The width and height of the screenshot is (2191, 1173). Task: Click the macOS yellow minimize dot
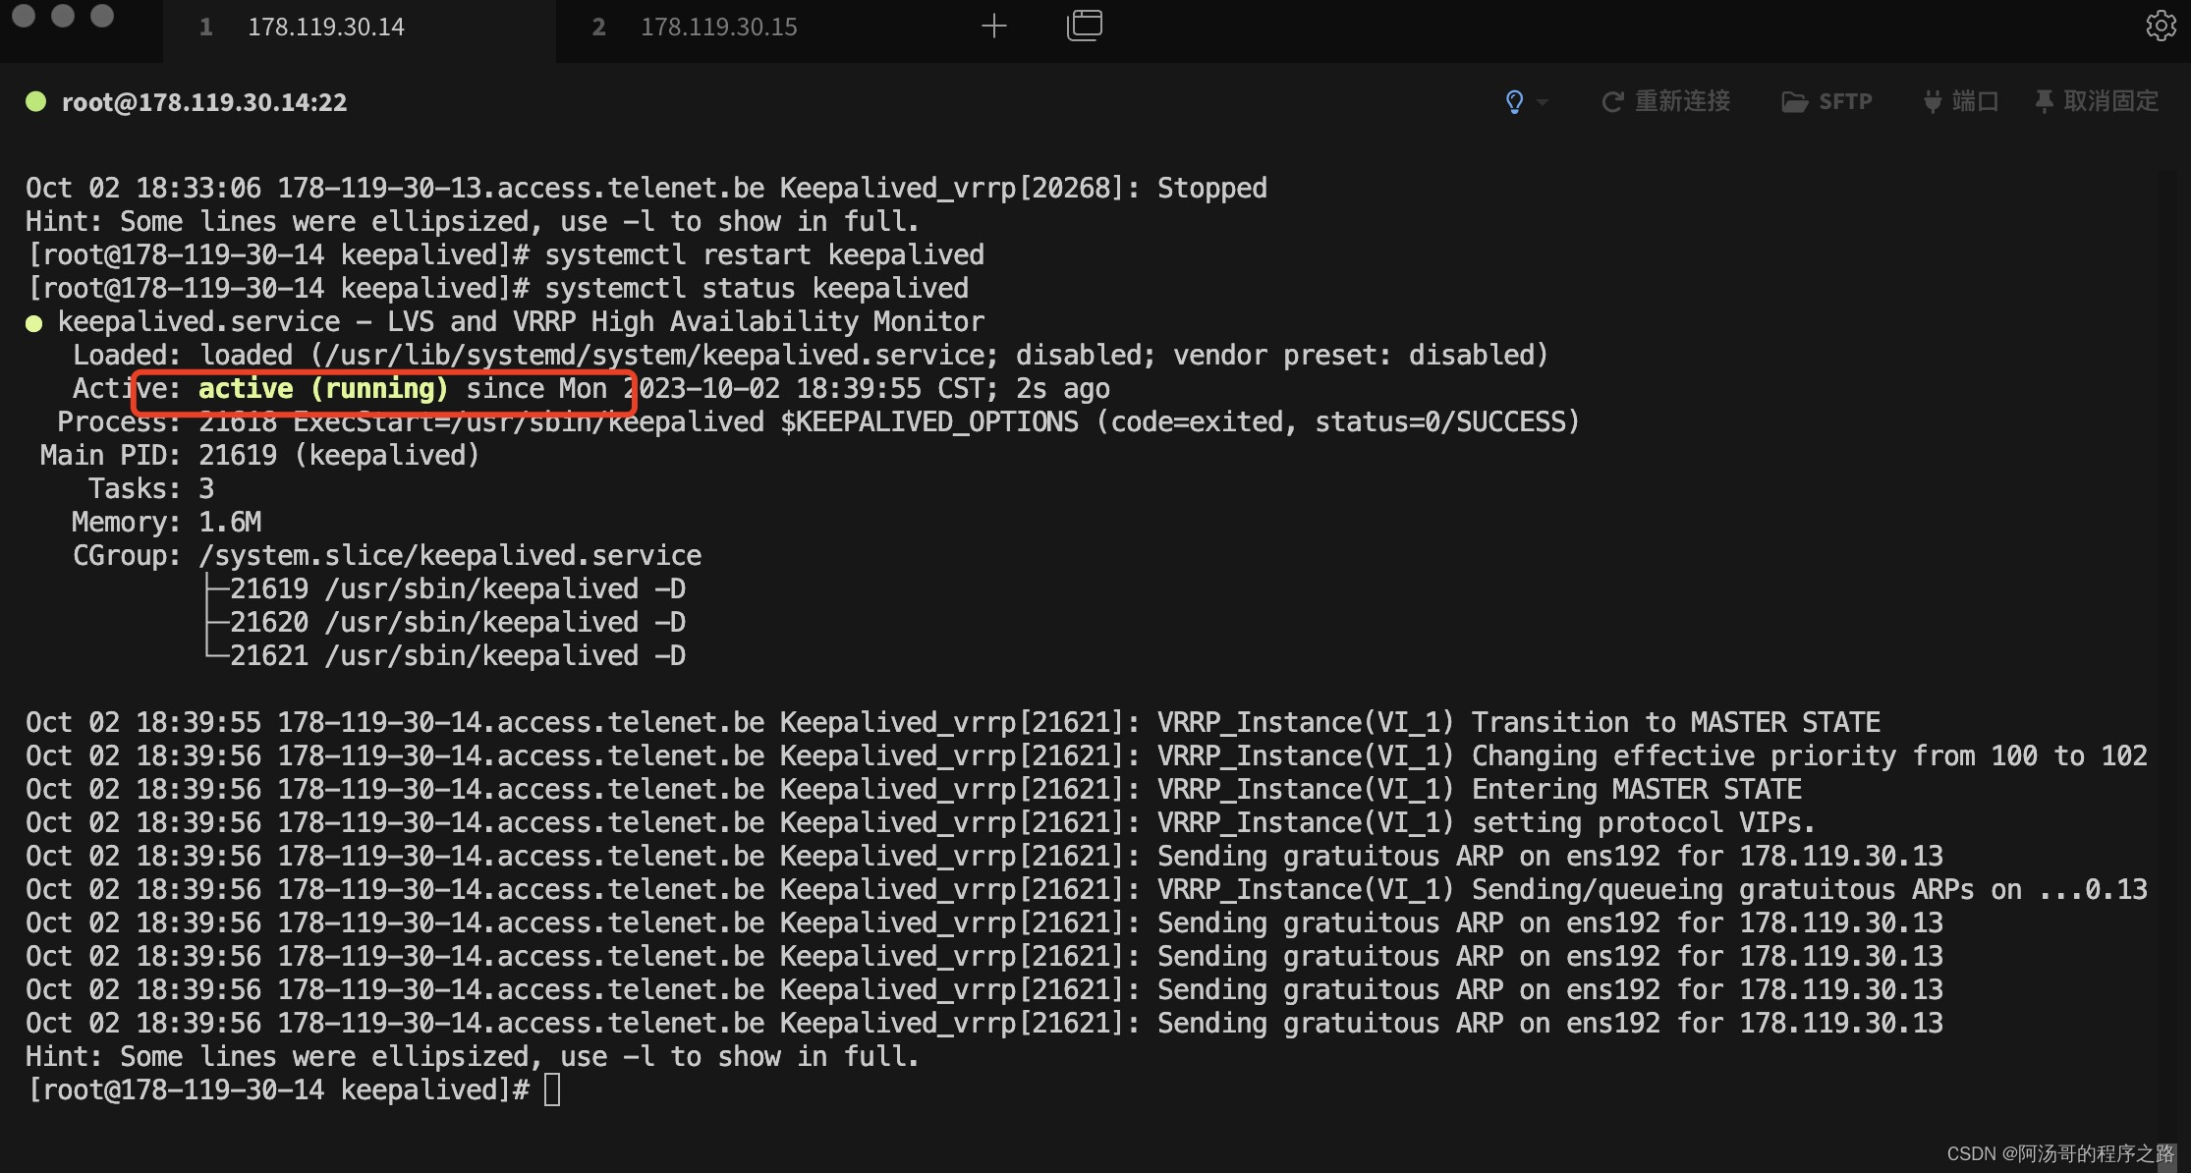coord(63,15)
